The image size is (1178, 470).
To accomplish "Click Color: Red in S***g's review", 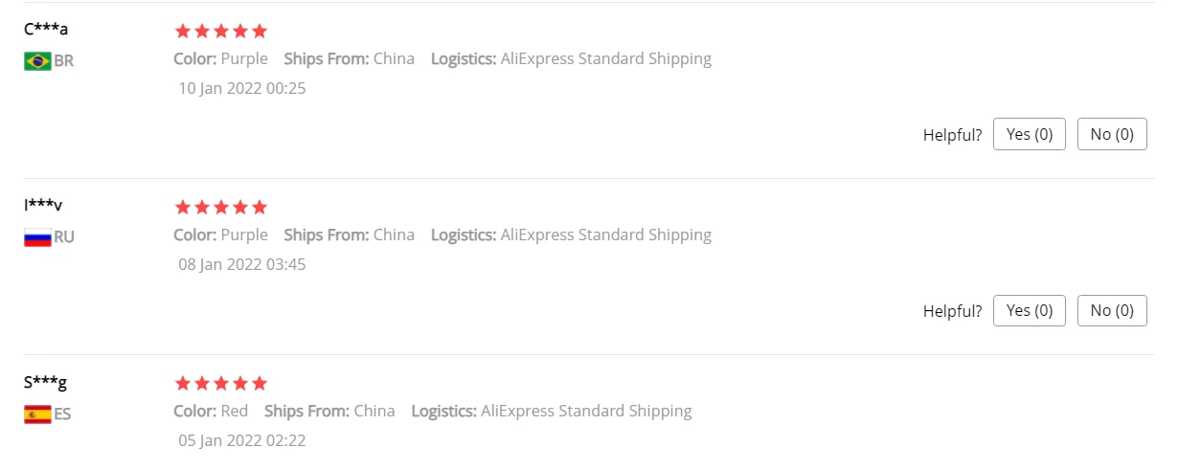I will [211, 411].
